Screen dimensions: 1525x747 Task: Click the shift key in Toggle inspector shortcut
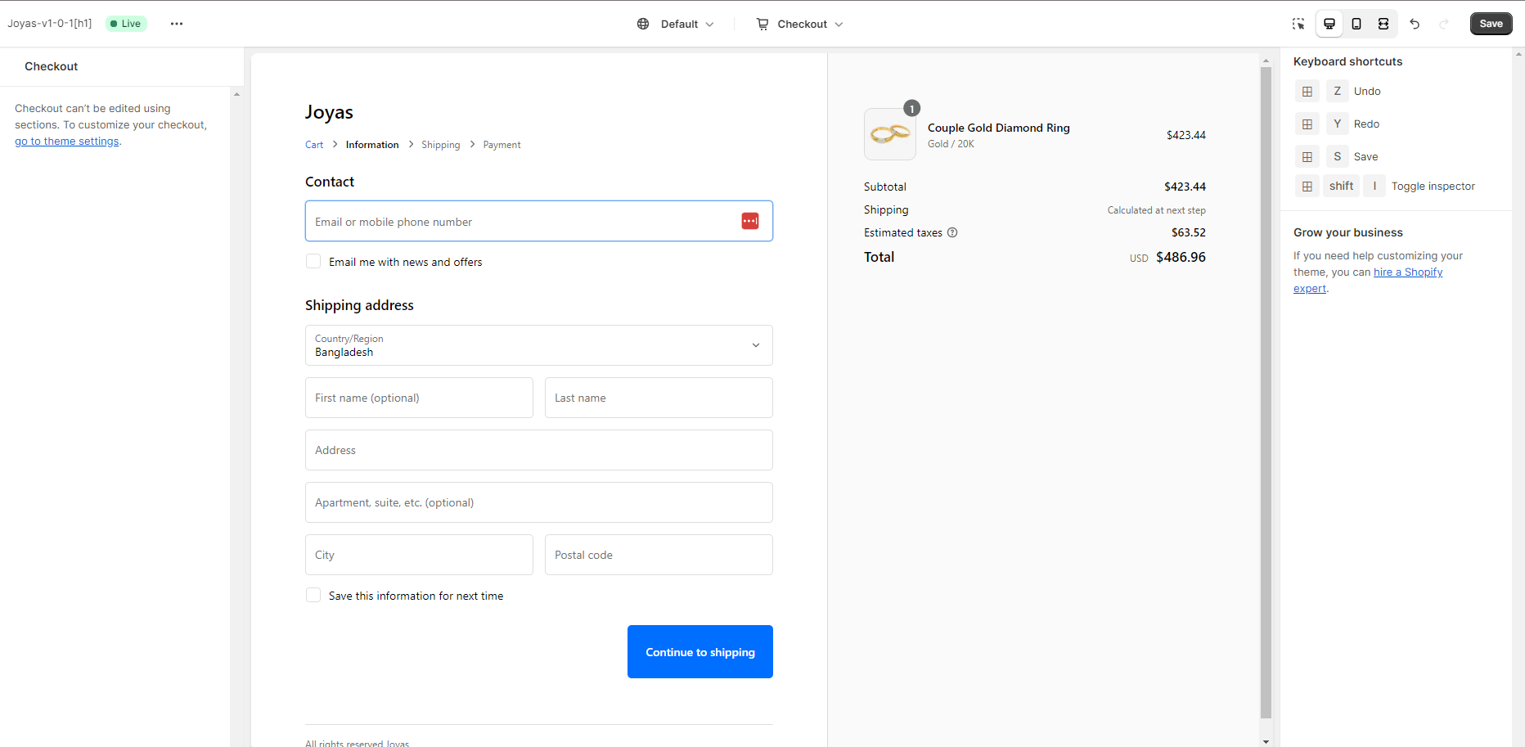pos(1342,186)
